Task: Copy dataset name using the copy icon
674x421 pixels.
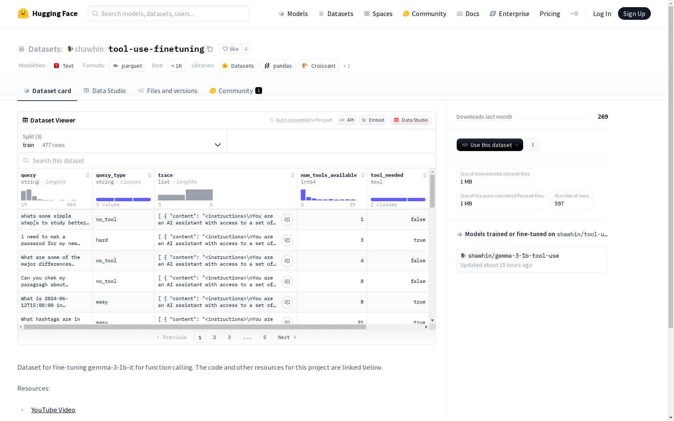Action: (210, 49)
